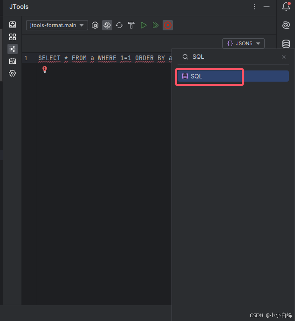Click the ORDER keyword in the editor
295x321 pixels.
tap(144, 58)
